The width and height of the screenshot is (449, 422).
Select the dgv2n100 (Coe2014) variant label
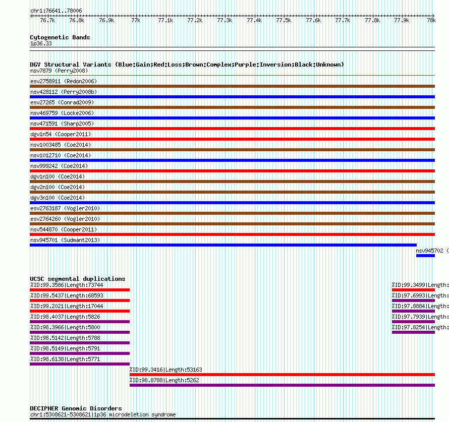tap(58, 187)
